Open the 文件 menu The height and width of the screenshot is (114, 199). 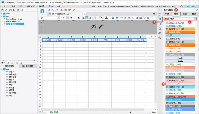pos(6,6)
